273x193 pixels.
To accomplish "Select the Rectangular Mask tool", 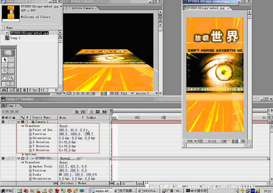I will coord(11,65).
